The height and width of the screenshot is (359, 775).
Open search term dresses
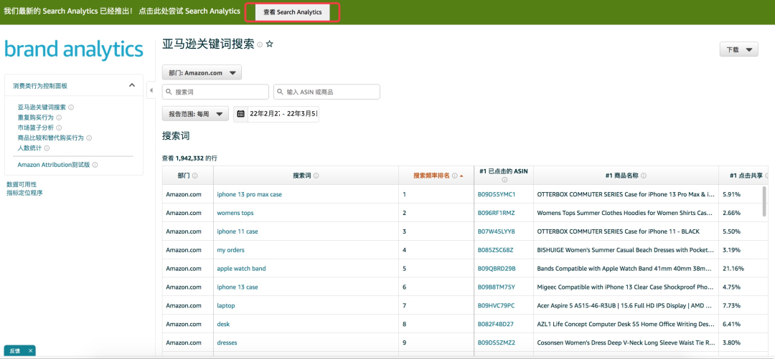click(x=227, y=343)
